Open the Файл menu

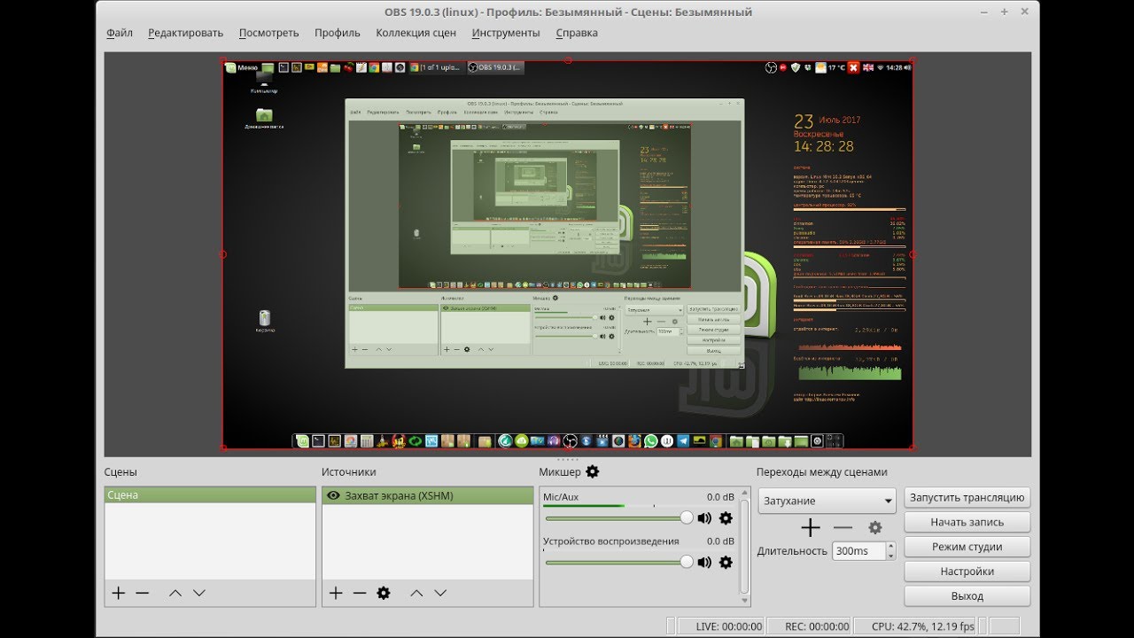pyautogui.click(x=120, y=33)
